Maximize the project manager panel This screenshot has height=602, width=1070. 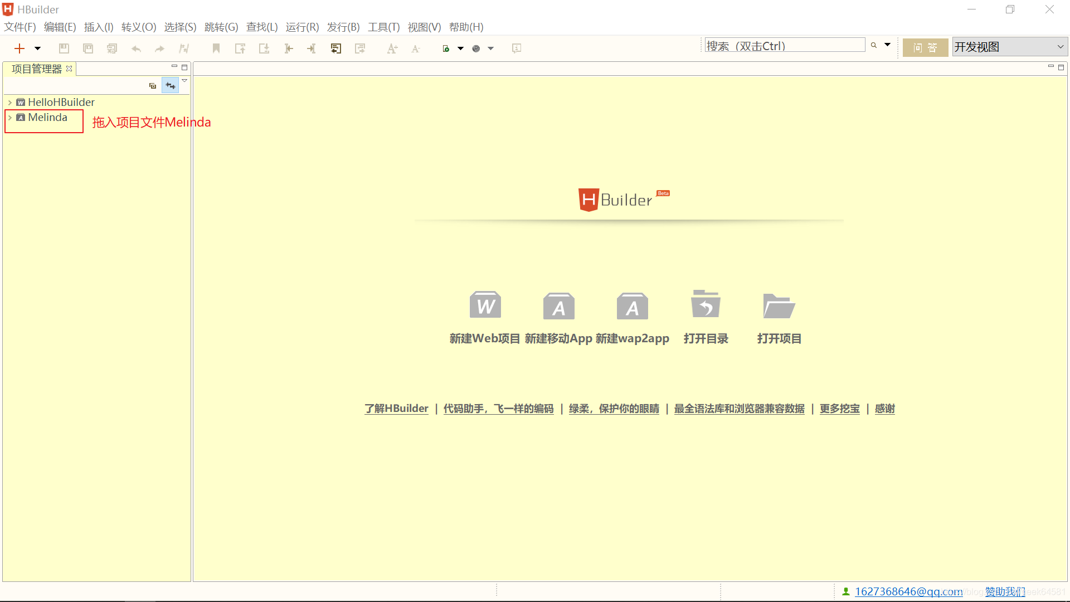click(184, 67)
